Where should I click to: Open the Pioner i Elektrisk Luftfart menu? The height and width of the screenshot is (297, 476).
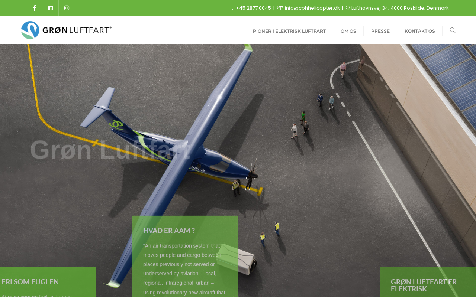tap(289, 31)
